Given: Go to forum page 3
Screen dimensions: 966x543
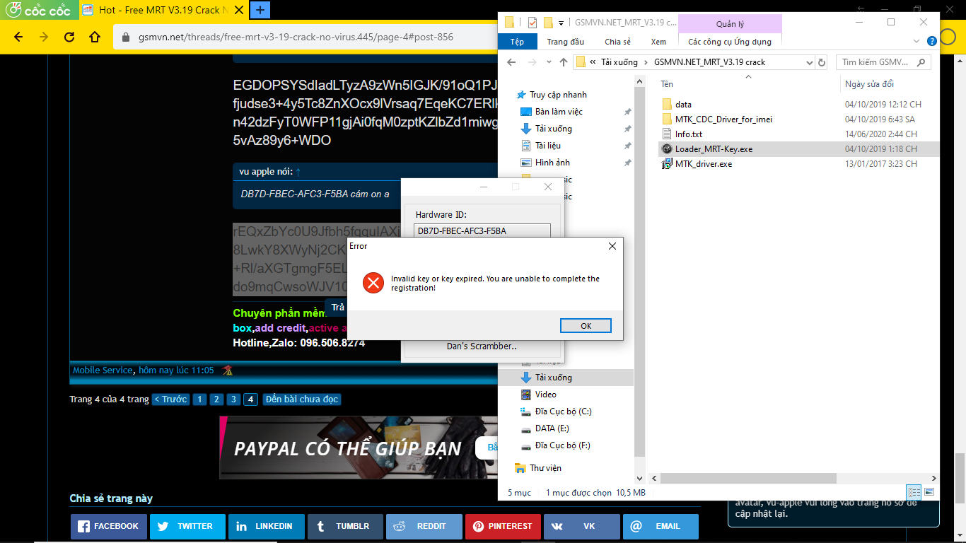Looking at the screenshot, I should [x=234, y=399].
